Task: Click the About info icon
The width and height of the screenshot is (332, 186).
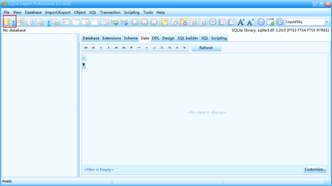Action: pos(280,22)
